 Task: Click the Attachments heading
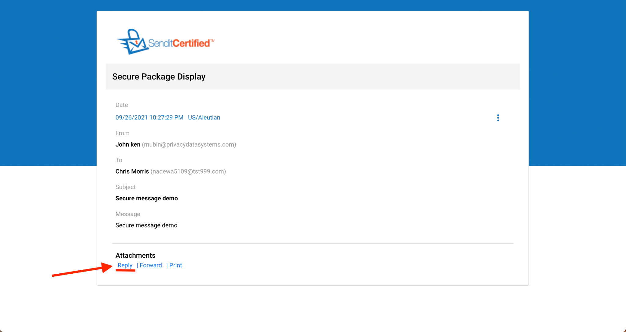[x=135, y=255]
